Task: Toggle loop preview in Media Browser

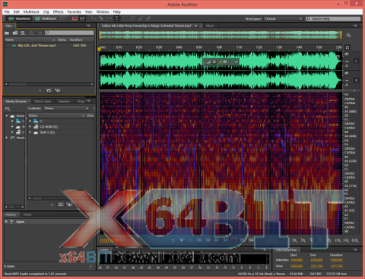Action: [61, 204]
